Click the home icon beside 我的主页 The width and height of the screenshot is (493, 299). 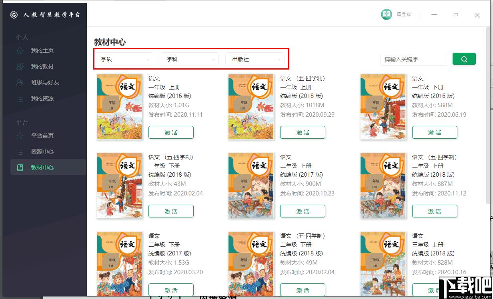(x=20, y=50)
